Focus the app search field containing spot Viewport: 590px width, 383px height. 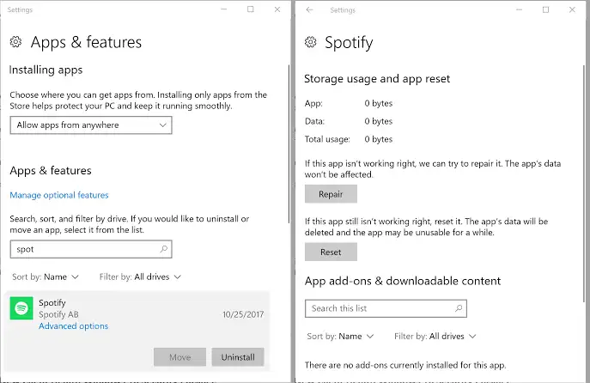point(91,249)
